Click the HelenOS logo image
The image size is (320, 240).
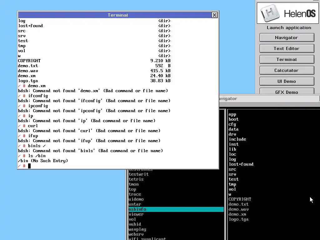287,13
